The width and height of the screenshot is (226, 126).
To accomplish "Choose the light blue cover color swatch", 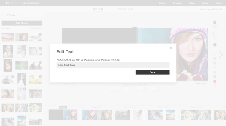I will 215,72.
